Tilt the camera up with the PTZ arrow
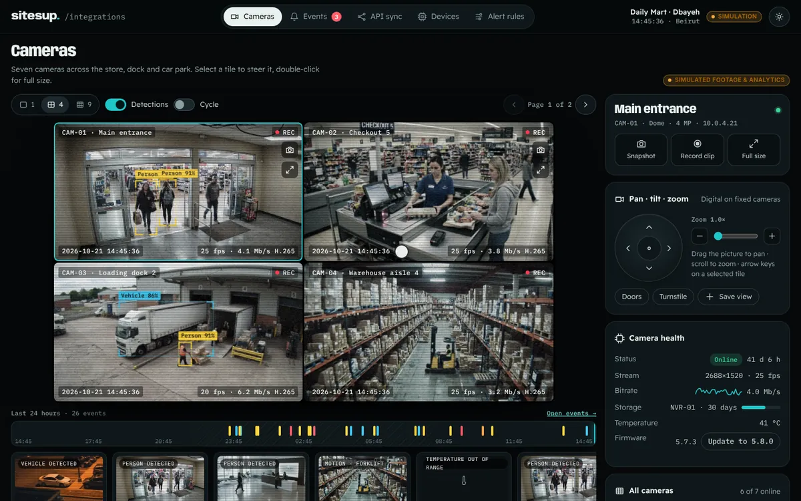 point(649,228)
